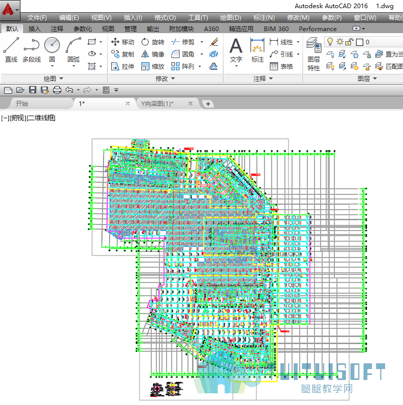Open Circle tool dropdown arrow
The height and width of the screenshot is (405, 403).
(x=52, y=66)
